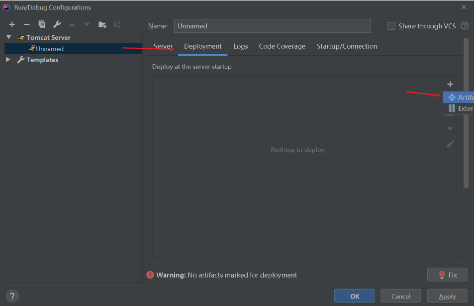Open help for Share through VCS

tap(465, 26)
